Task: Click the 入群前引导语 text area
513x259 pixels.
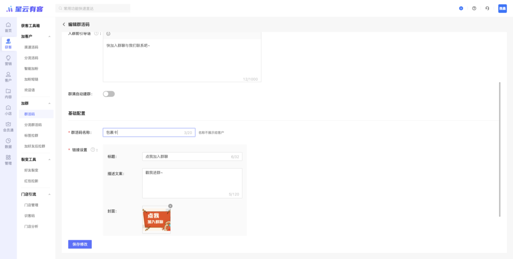Action: [182, 60]
